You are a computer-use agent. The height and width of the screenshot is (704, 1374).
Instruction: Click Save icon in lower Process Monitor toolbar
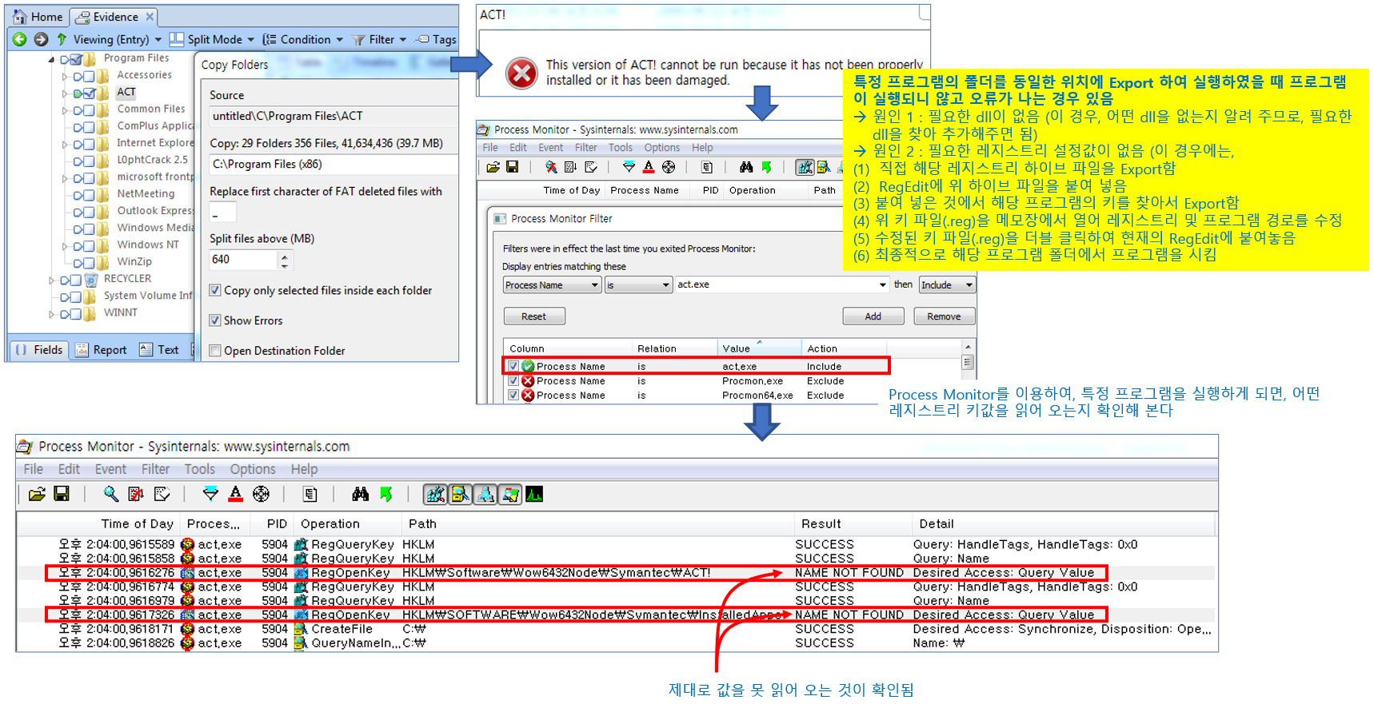click(62, 495)
